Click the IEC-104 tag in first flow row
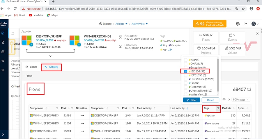262x139 pixels. click(x=210, y=115)
